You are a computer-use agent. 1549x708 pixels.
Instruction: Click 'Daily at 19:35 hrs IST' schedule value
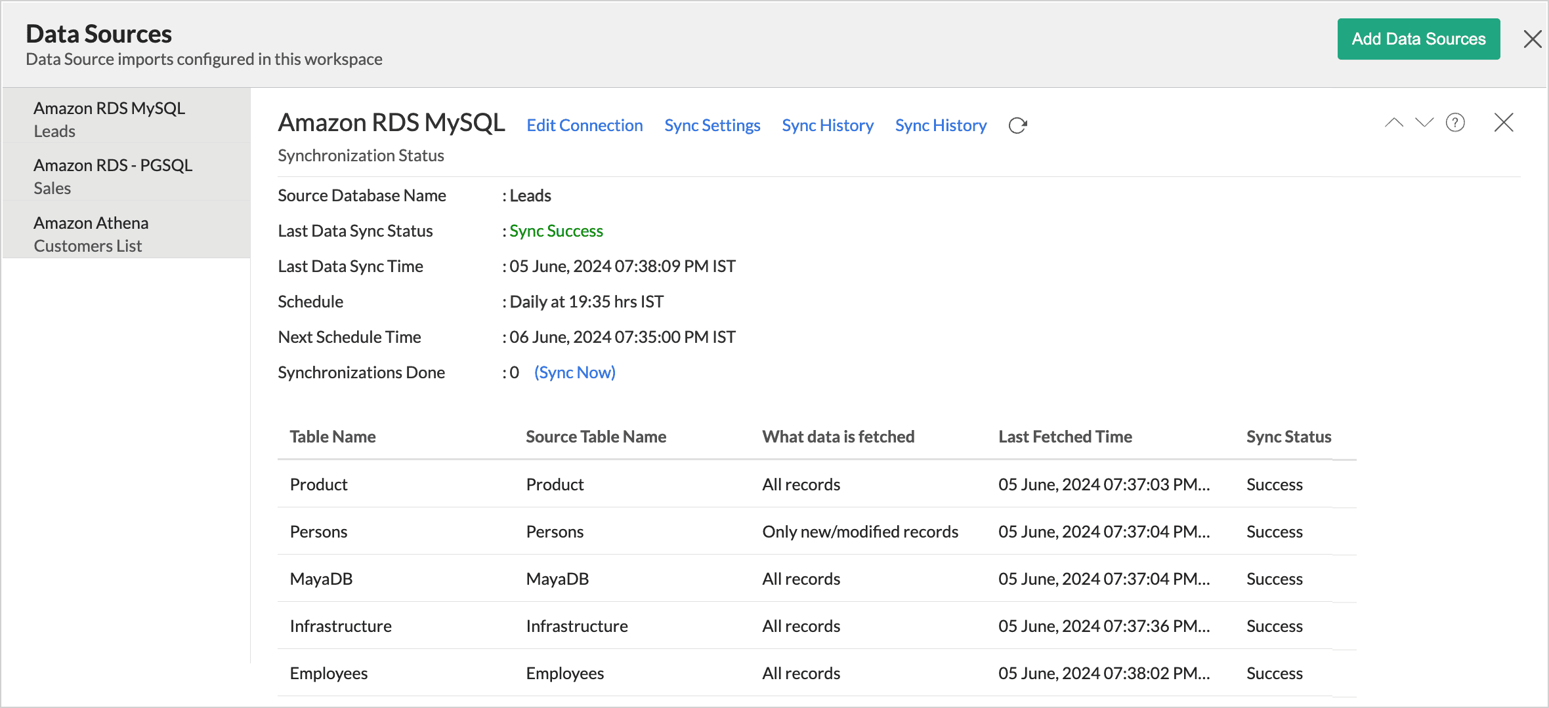(x=586, y=302)
